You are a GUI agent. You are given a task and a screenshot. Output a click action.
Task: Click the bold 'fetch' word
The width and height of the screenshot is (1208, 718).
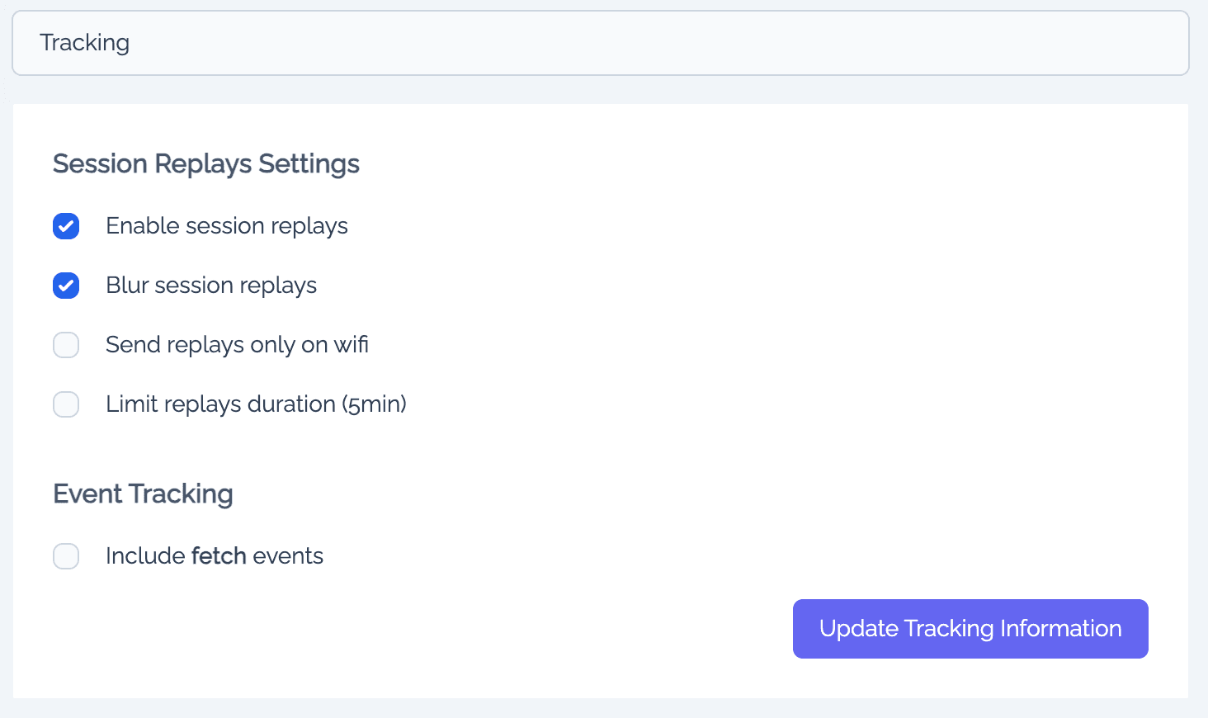pyautogui.click(x=219, y=556)
